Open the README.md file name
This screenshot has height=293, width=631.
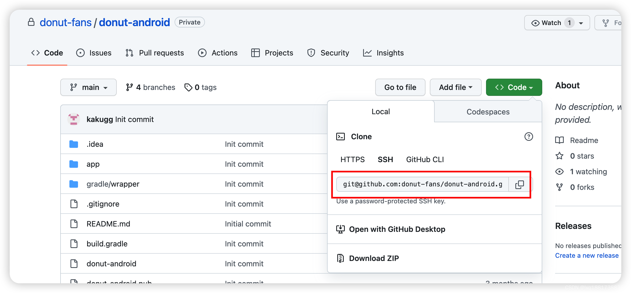(108, 224)
